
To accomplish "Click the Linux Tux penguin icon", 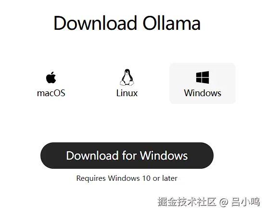I will tap(127, 77).
